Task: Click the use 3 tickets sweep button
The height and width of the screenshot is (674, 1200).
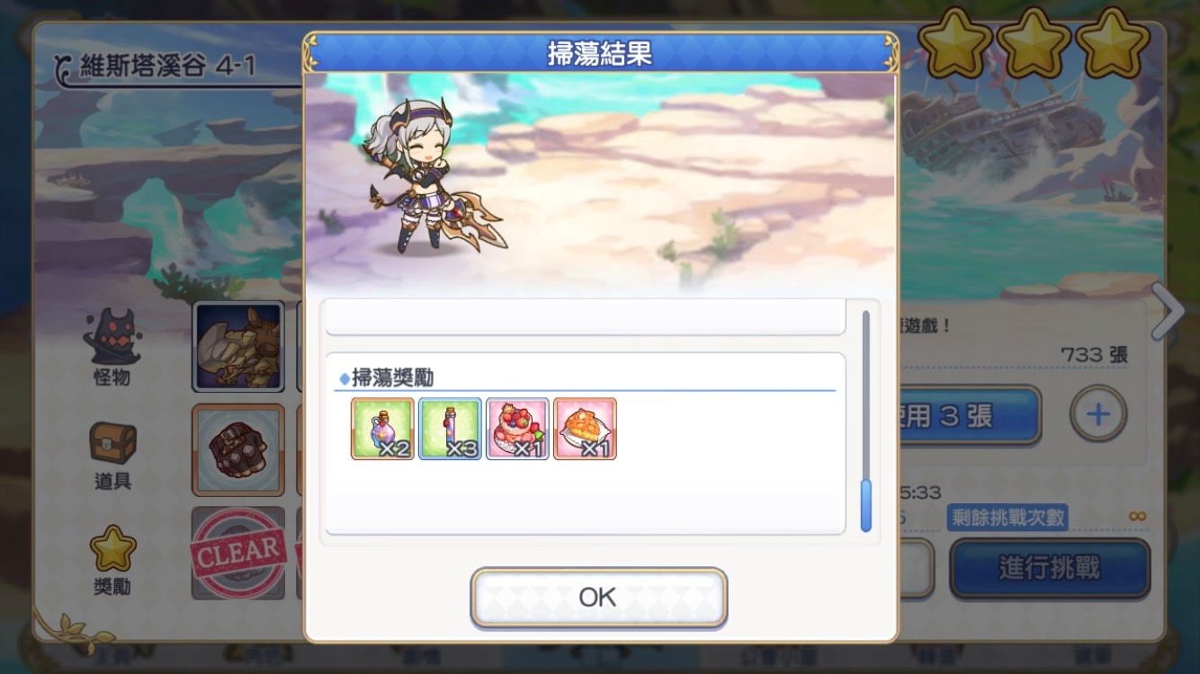Action: click(x=968, y=415)
